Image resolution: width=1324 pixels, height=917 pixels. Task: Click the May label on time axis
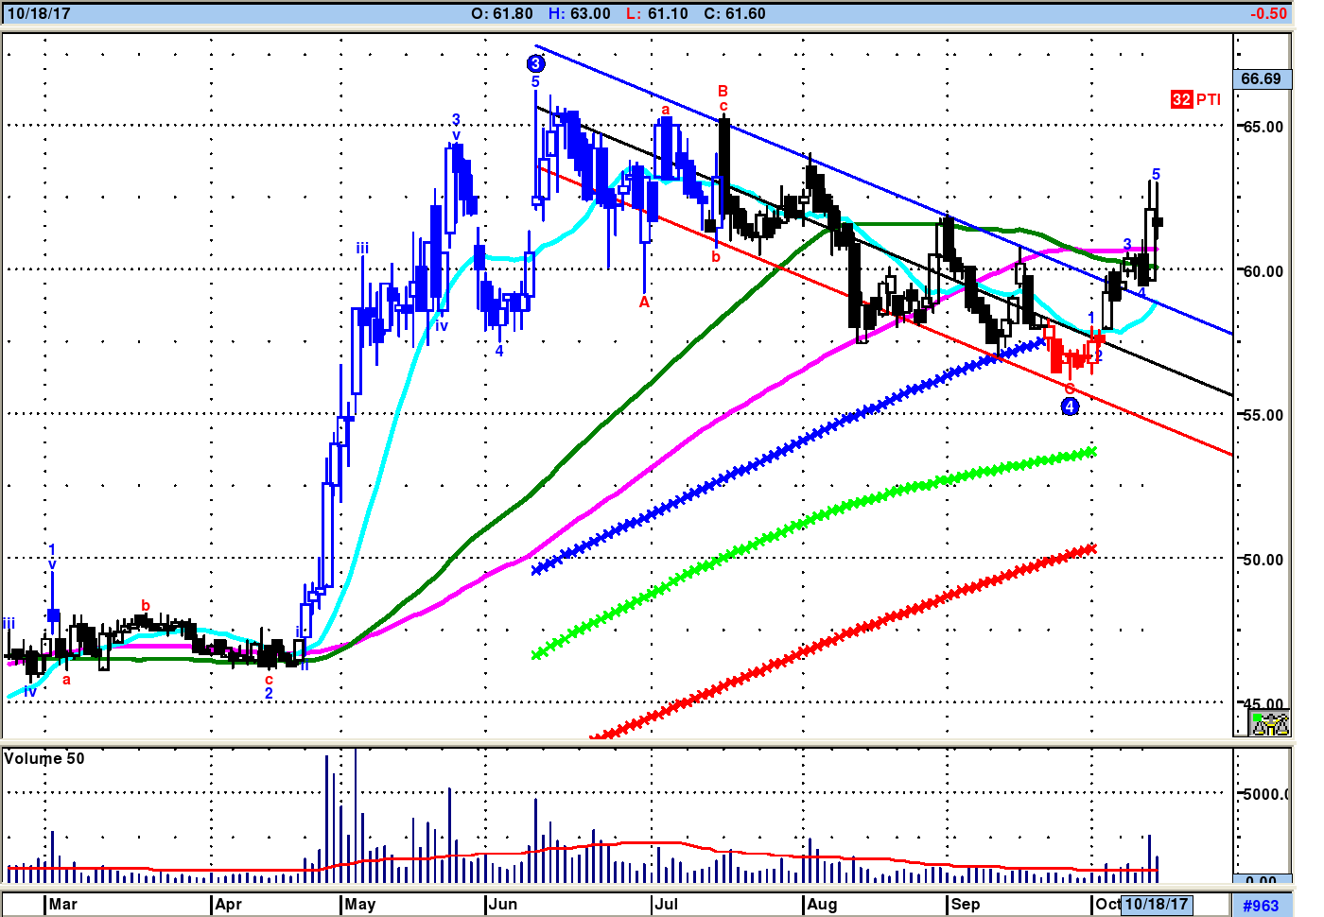pyautogui.click(x=360, y=905)
